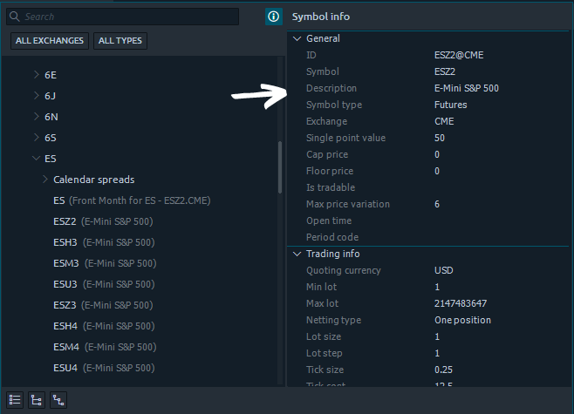Click the Min lot label
Image resolution: width=574 pixels, height=414 pixels.
[x=321, y=287]
